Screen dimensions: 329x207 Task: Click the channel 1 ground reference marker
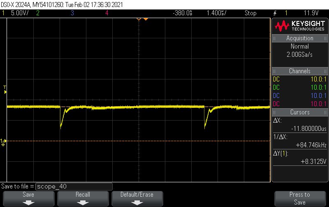click(x=3, y=142)
